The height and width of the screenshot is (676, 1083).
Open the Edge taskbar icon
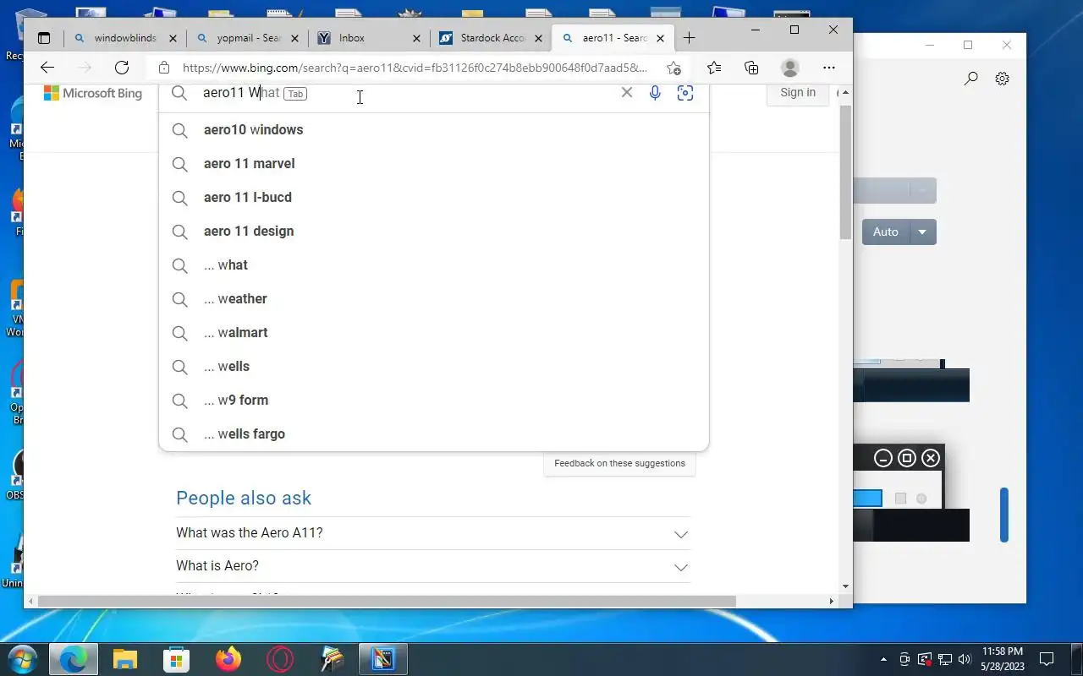74,658
